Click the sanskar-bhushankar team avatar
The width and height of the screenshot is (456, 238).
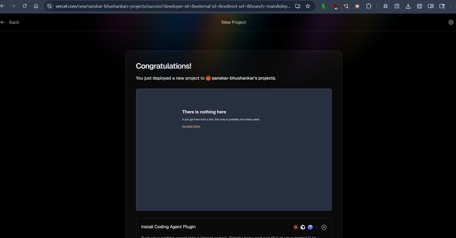[x=208, y=78]
